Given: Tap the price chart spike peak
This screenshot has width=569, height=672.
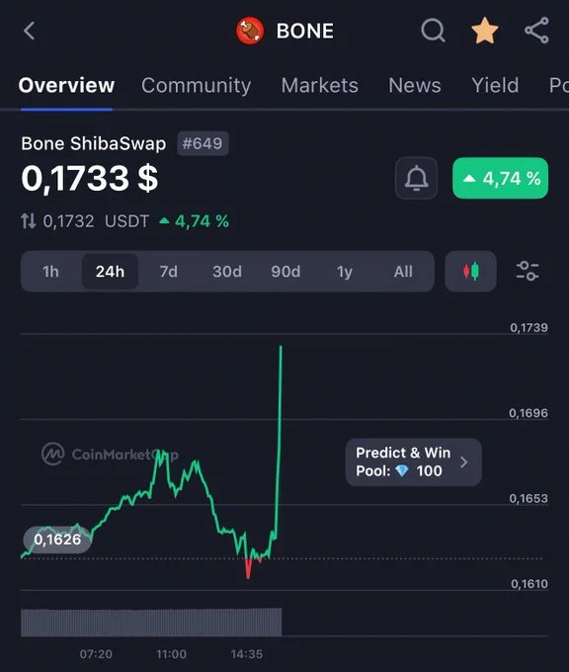Looking at the screenshot, I should (x=282, y=346).
